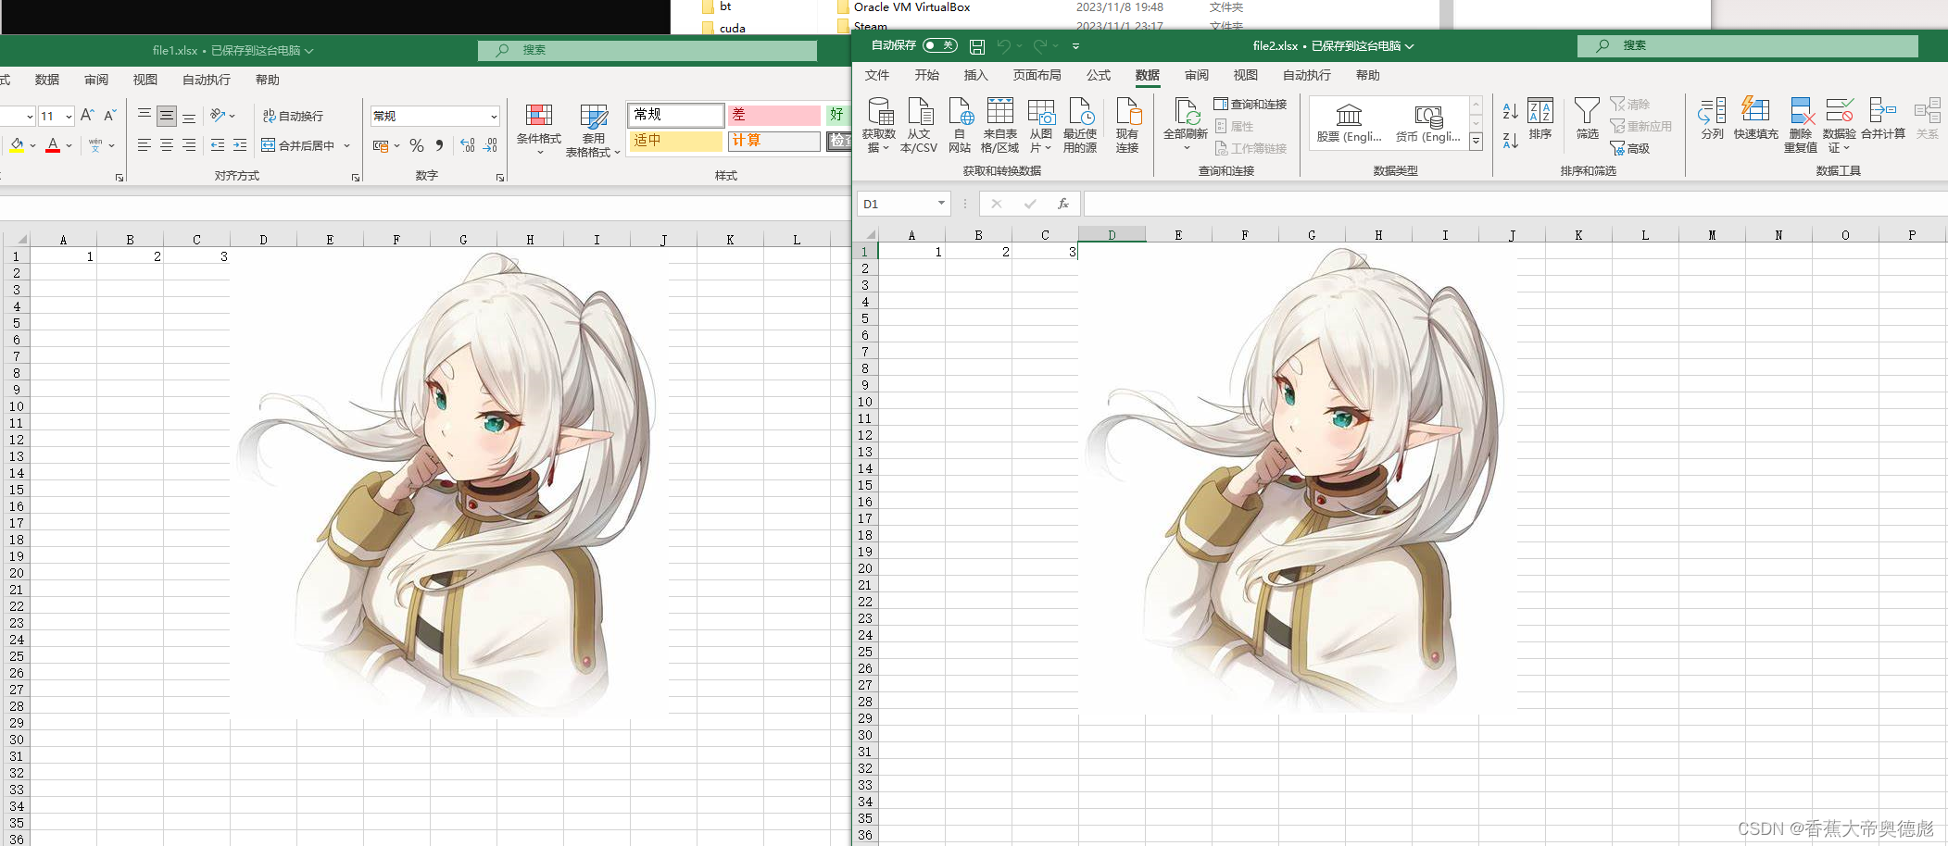The image size is (1948, 846).
Task: Expand the fill color dropdown arrow
Action: 32,145
